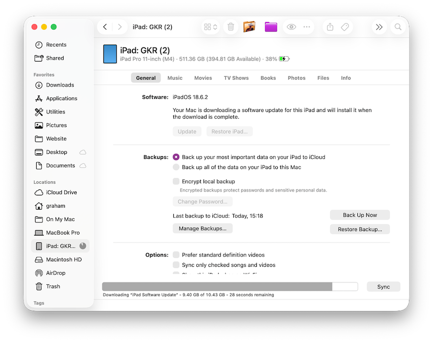Click the trash delete toolbar icon
This screenshot has width=433, height=342.
pyautogui.click(x=231, y=27)
